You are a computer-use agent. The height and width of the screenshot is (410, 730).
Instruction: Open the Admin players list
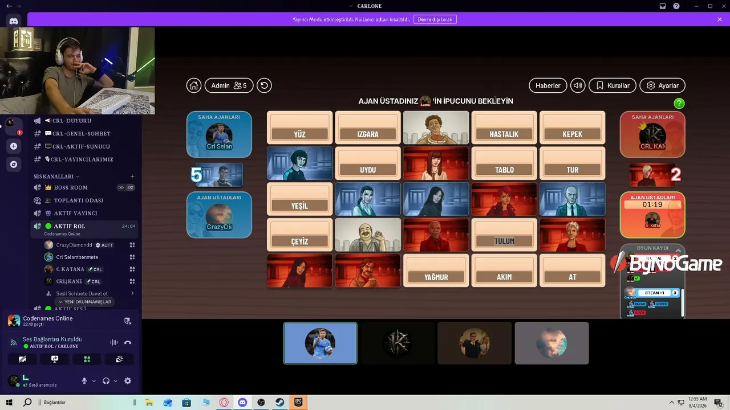(x=229, y=85)
